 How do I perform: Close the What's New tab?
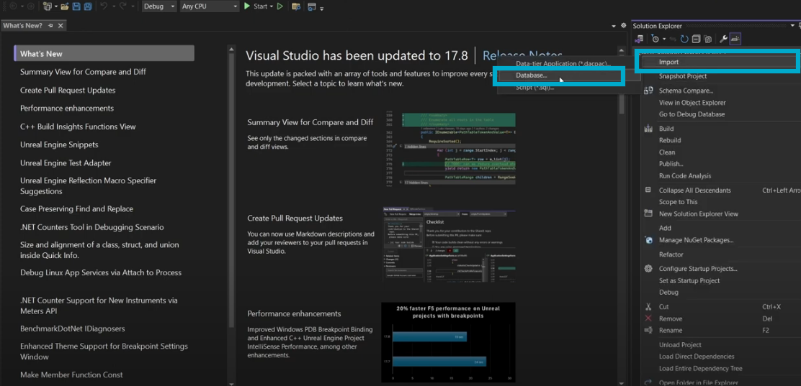click(61, 25)
